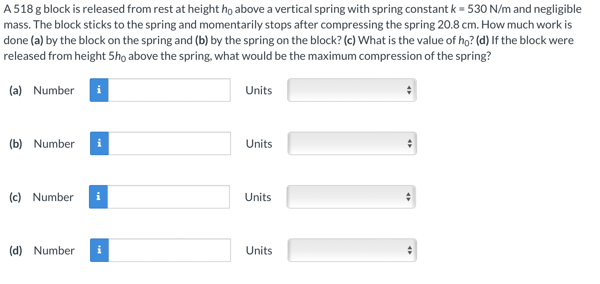Choose units for part (d) answer
Screen dimensions: 600x284
[x=352, y=250]
